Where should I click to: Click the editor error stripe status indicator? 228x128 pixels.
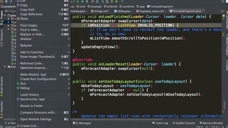coord(224,16)
